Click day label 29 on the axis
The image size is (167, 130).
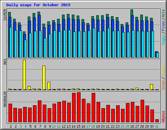(147, 126)
